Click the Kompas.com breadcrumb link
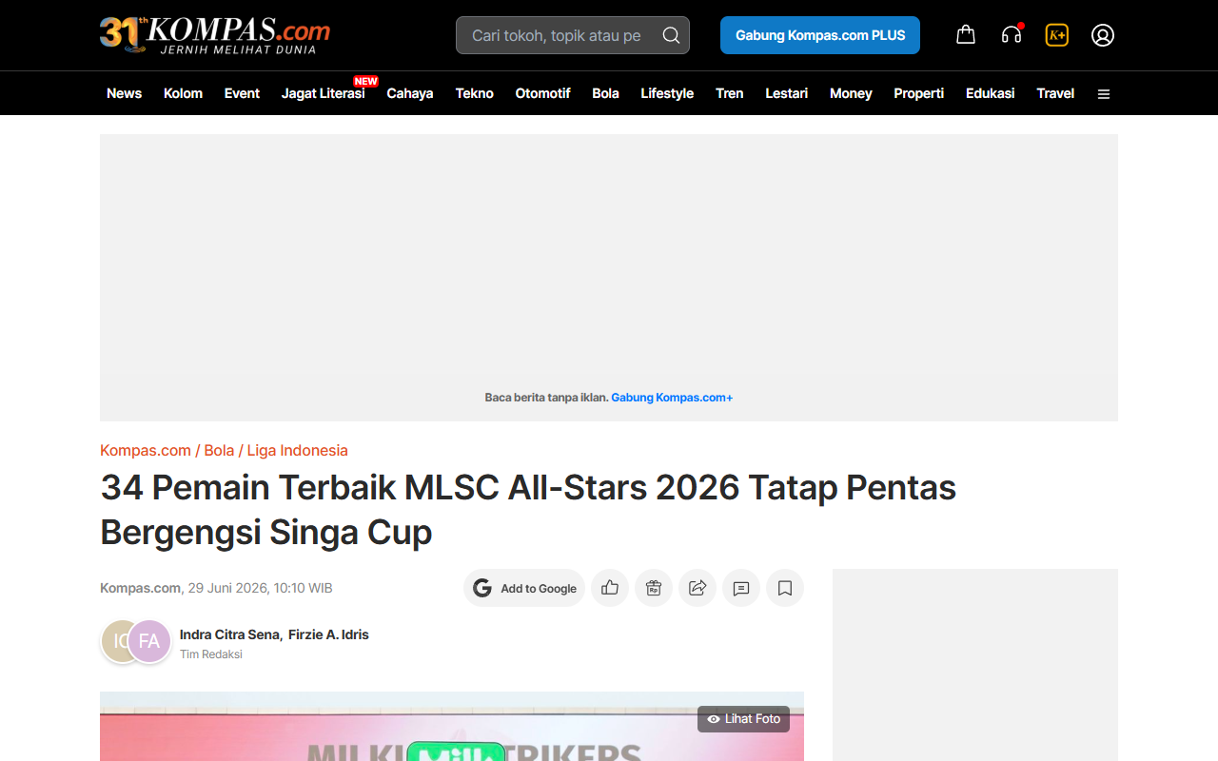1218x761 pixels. pos(146,450)
